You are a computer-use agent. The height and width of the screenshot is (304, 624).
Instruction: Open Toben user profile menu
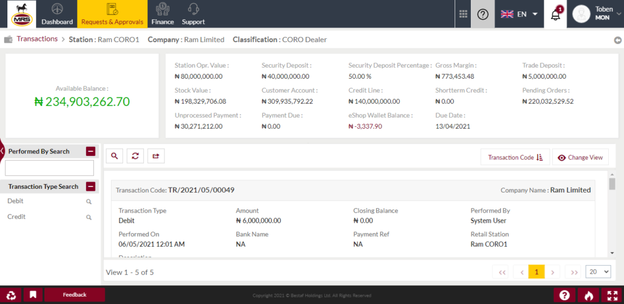[x=596, y=14]
